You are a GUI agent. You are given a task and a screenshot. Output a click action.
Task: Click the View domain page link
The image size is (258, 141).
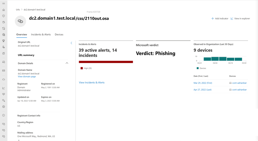(27, 76)
